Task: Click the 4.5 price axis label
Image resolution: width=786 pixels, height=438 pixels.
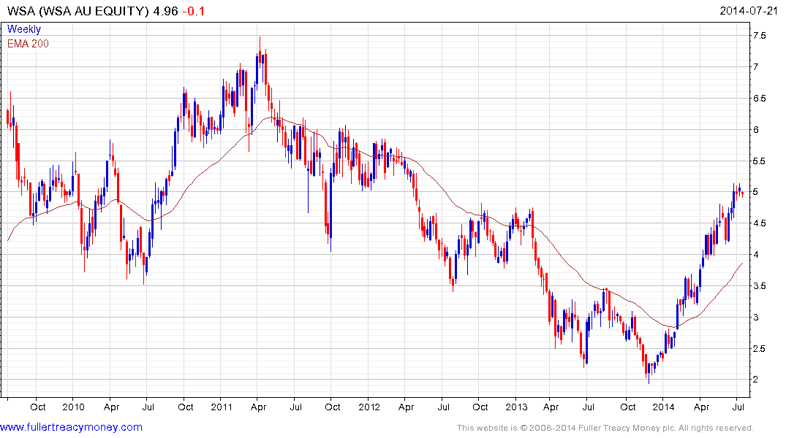Action: coord(760,223)
